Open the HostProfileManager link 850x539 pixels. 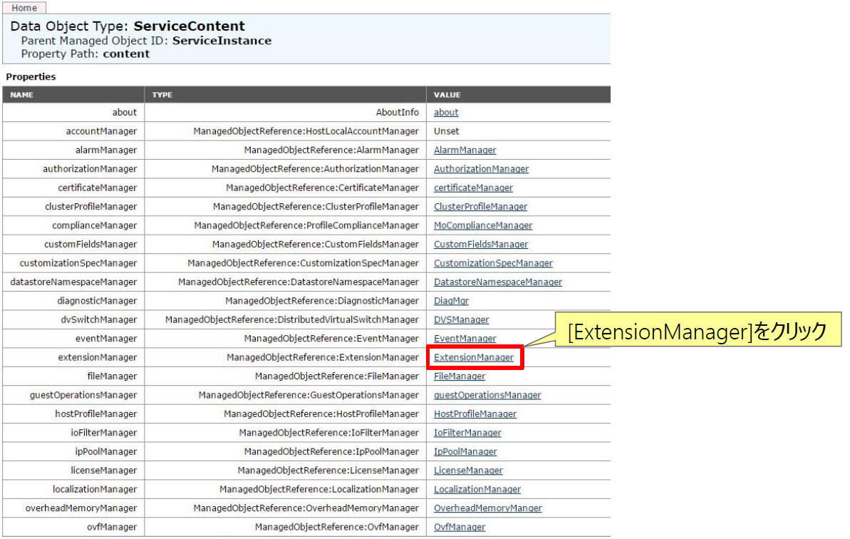pos(475,414)
